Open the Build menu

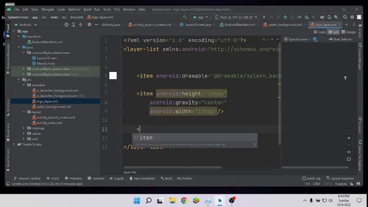pos(87,9)
